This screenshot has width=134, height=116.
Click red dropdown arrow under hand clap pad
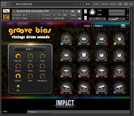click(123, 44)
